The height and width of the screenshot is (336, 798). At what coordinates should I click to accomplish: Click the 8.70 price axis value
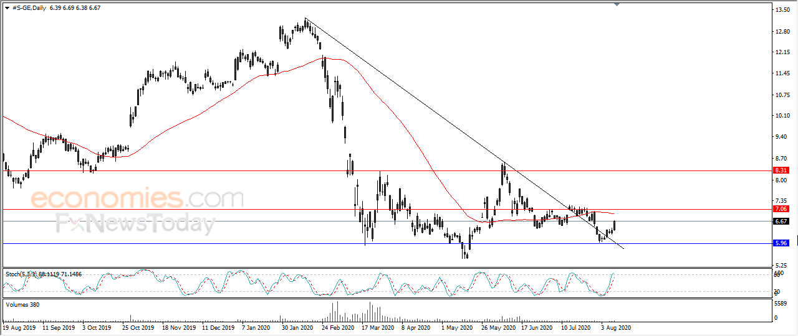point(782,159)
